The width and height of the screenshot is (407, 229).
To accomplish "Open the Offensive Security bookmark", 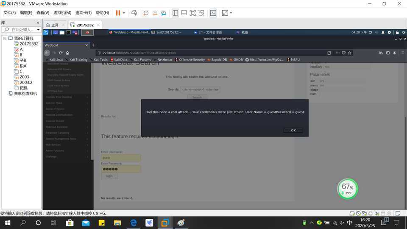I will (x=190, y=60).
